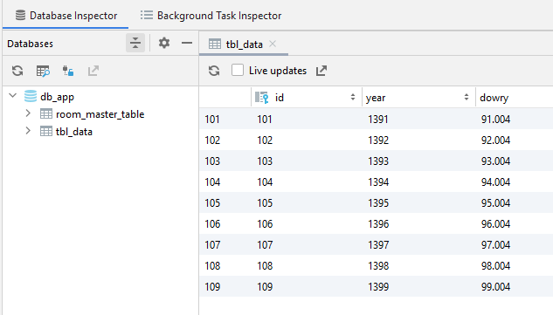Select the tbl_data table tab

tap(244, 44)
